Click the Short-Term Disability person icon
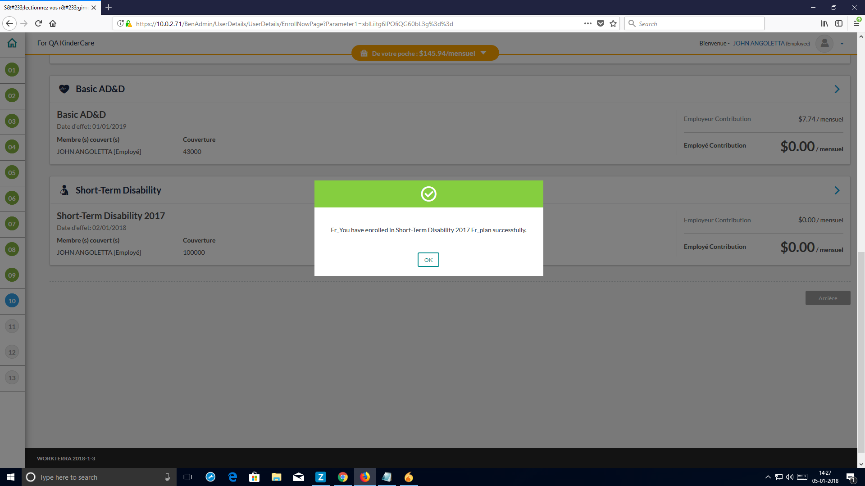Viewport: 865px width, 486px height. click(64, 190)
